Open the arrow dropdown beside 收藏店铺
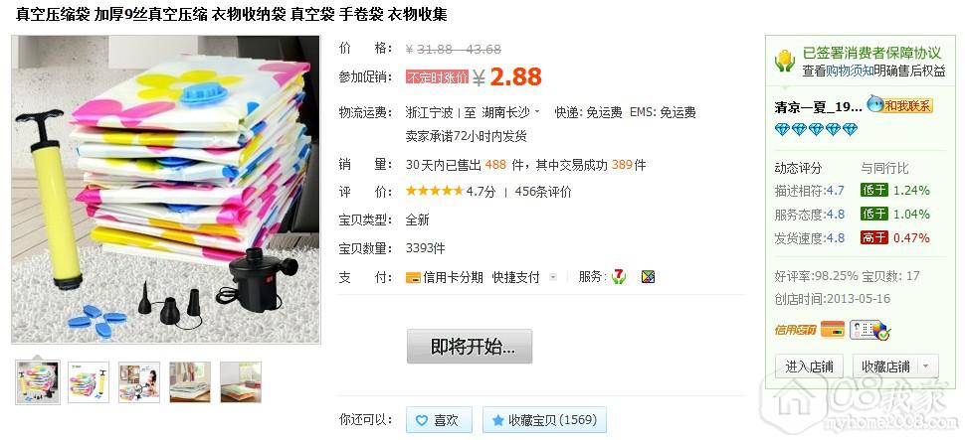The image size is (965, 440). 925,367
